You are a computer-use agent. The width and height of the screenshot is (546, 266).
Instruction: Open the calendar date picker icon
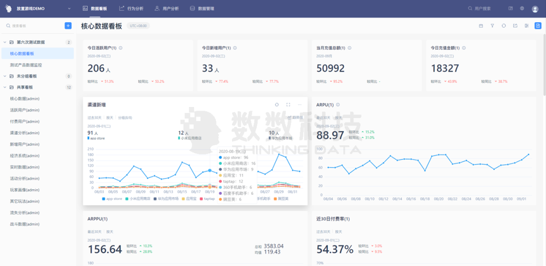point(481,26)
